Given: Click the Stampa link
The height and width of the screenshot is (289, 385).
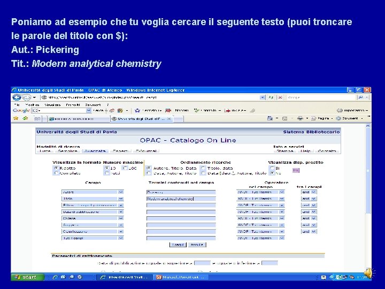Looking at the screenshot, I should pos(285,150).
